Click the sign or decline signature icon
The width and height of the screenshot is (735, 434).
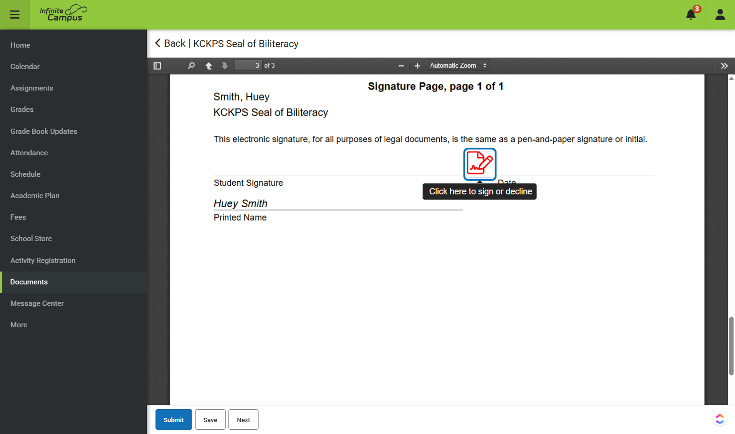tap(480, 164)
